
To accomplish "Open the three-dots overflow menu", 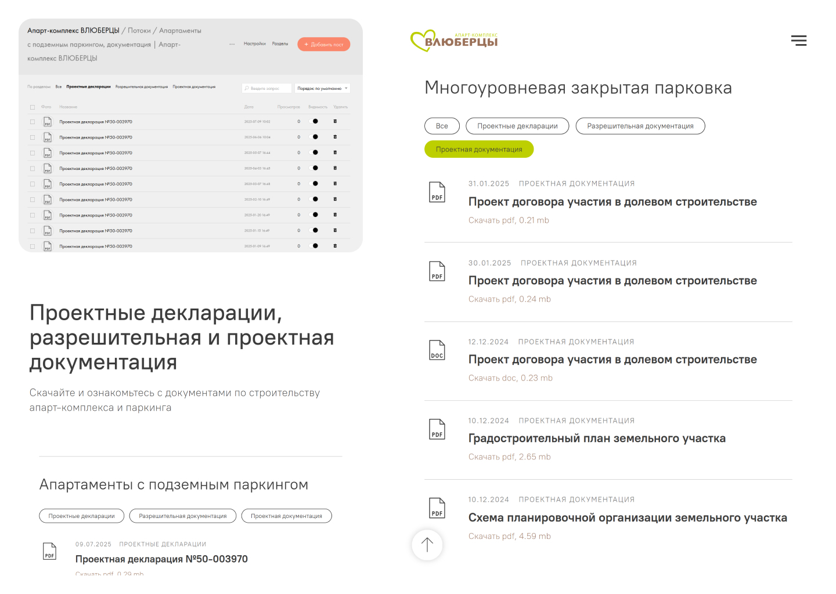I will [x=232, y=44].
